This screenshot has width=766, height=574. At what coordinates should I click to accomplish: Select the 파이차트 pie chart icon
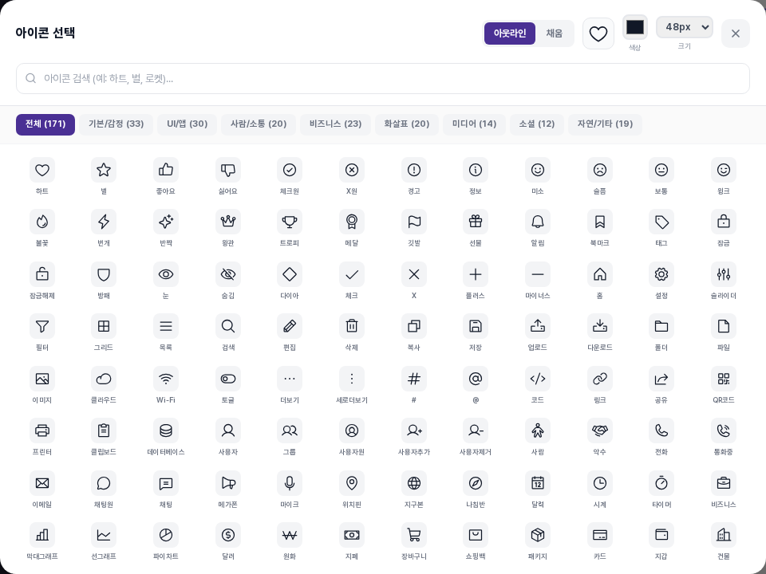coord(166,535)
